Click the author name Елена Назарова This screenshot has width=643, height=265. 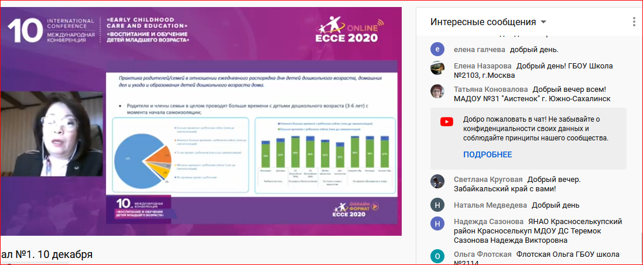(483, 66)
